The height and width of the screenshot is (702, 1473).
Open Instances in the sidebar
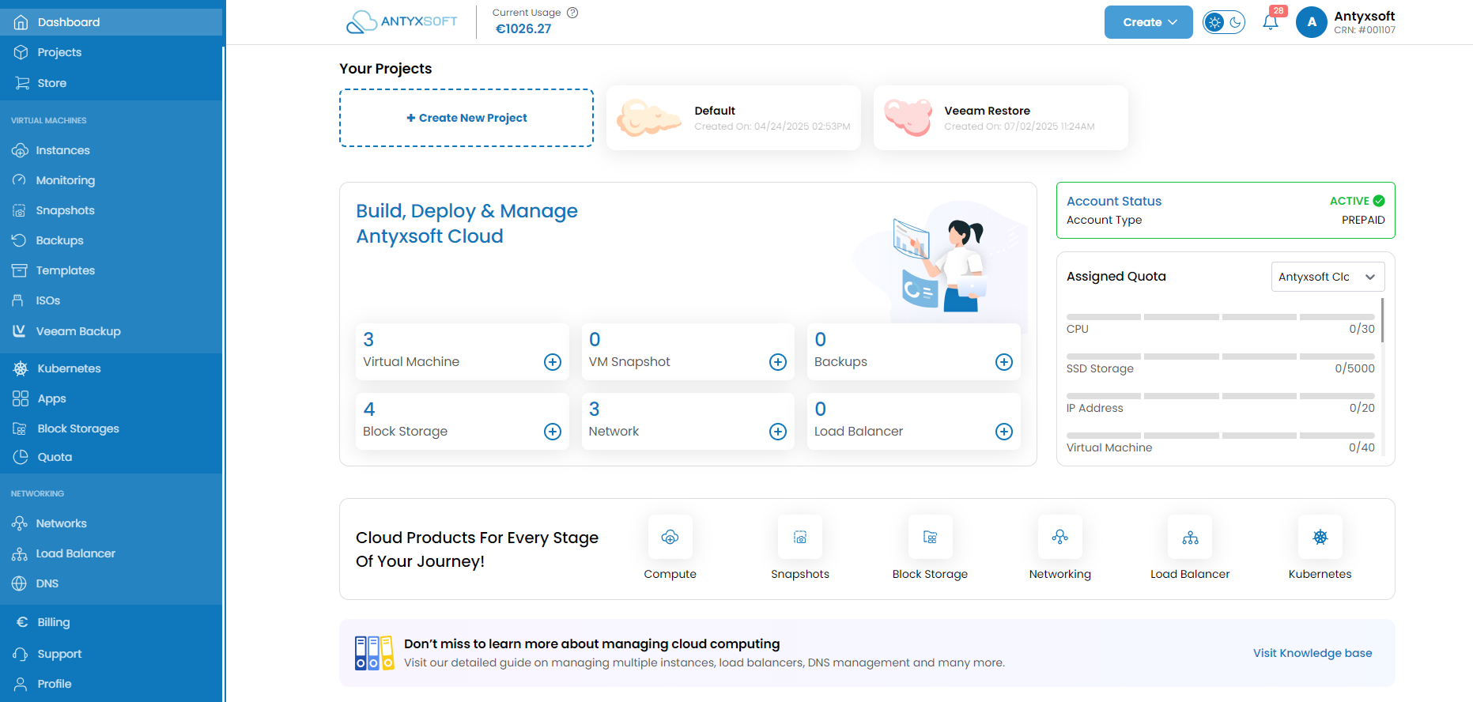click(x=111, y=150)
